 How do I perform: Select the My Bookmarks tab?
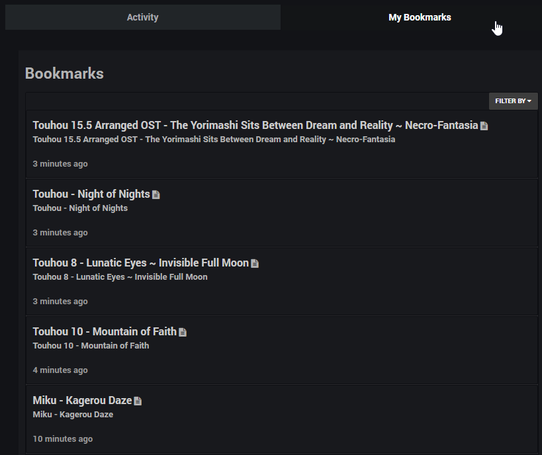click(x=420, y=17)
